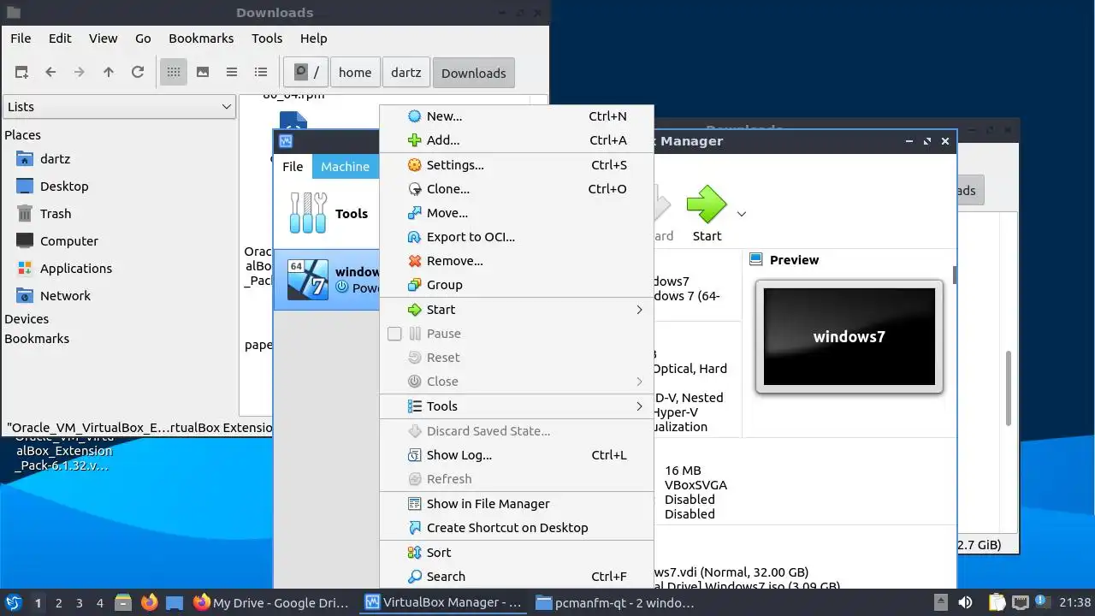Image resolution: width=1095 pixels, height=616 pixels.
Task: Click the VirtualBox details pane scrollbar
Action: (x=954, y=275)
